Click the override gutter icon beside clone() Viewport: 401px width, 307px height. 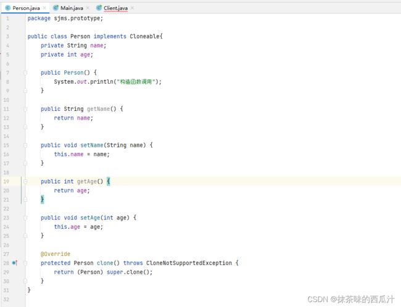tap(15, 263)
